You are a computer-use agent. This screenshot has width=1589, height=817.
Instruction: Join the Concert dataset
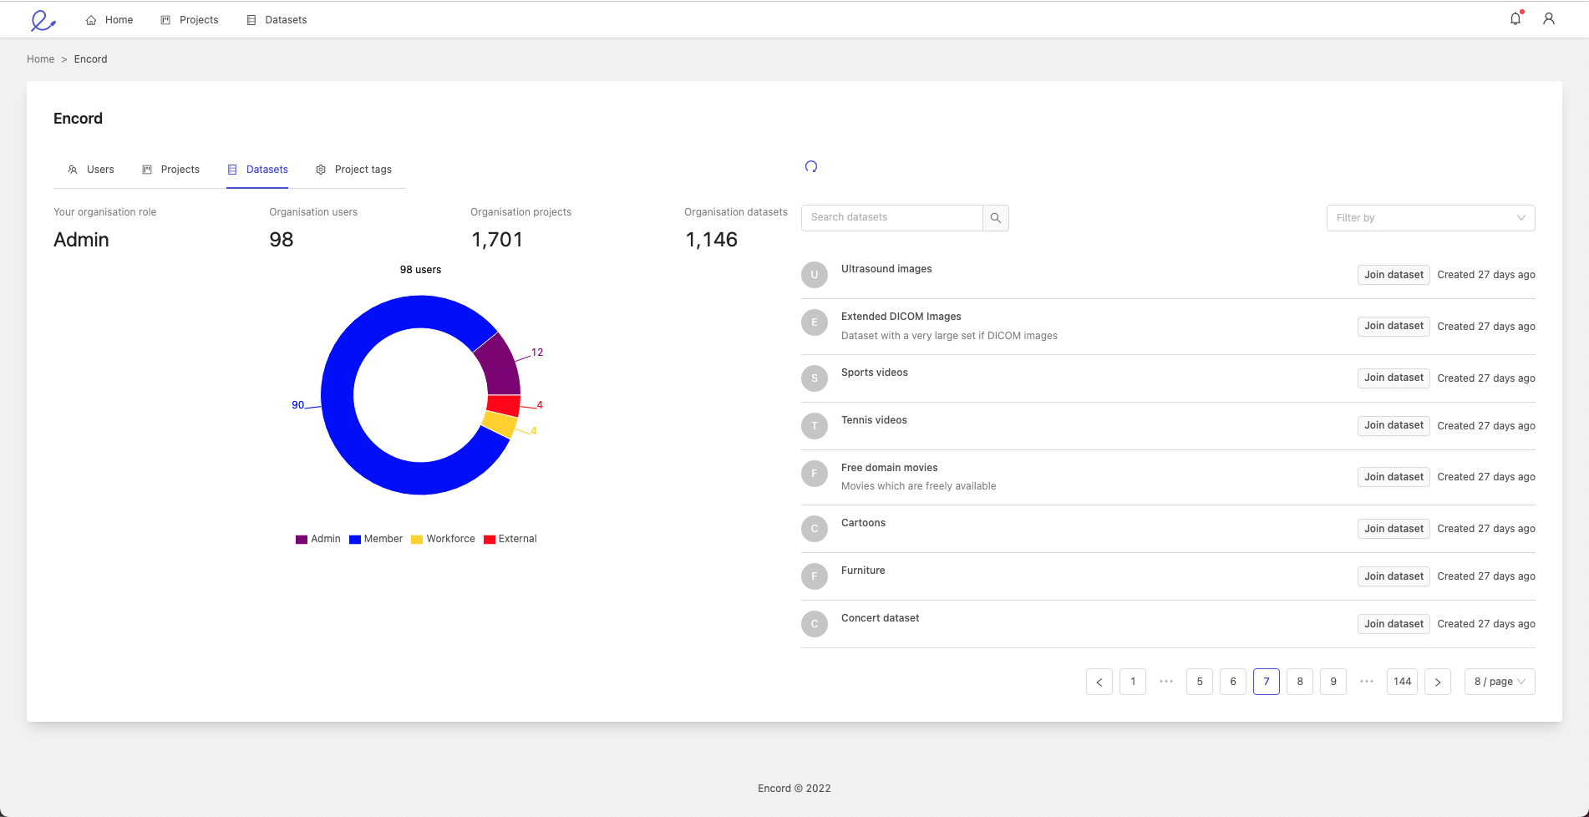click(1394, 624)
